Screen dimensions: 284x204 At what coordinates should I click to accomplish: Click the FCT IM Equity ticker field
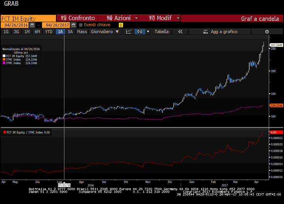coord(28,18)
